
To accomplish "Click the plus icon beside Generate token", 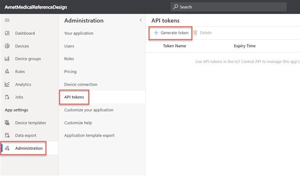I will point(156,33).
